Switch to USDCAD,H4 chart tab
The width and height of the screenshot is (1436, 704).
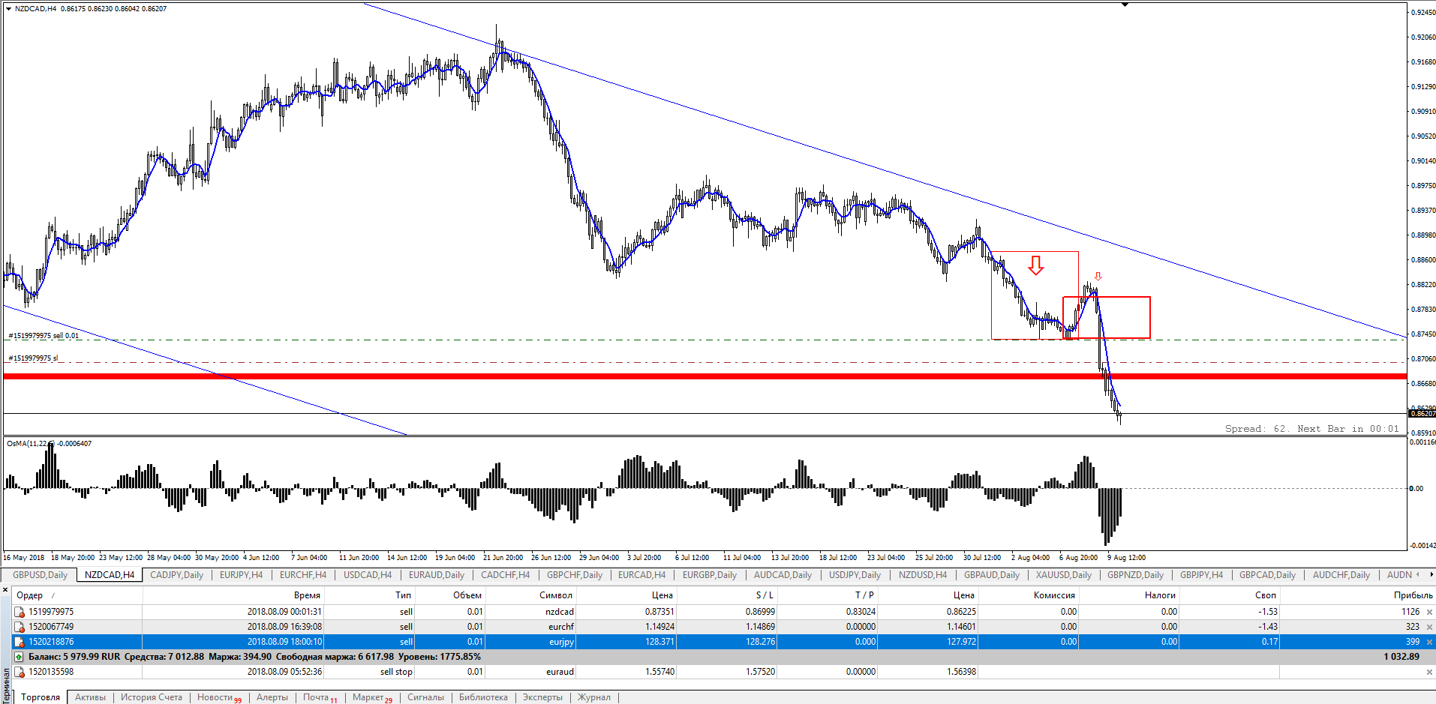(x=368, y=575)
